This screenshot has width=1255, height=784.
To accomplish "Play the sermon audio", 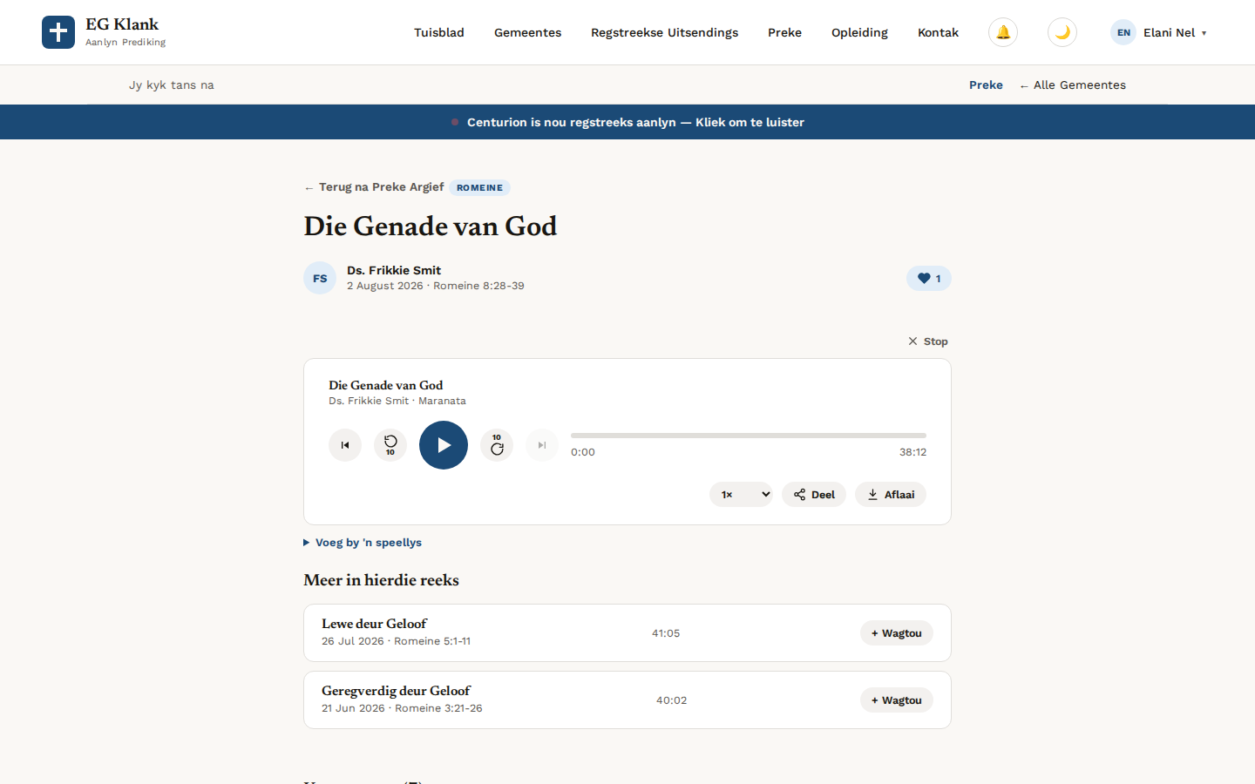I will tap(444, 445).
